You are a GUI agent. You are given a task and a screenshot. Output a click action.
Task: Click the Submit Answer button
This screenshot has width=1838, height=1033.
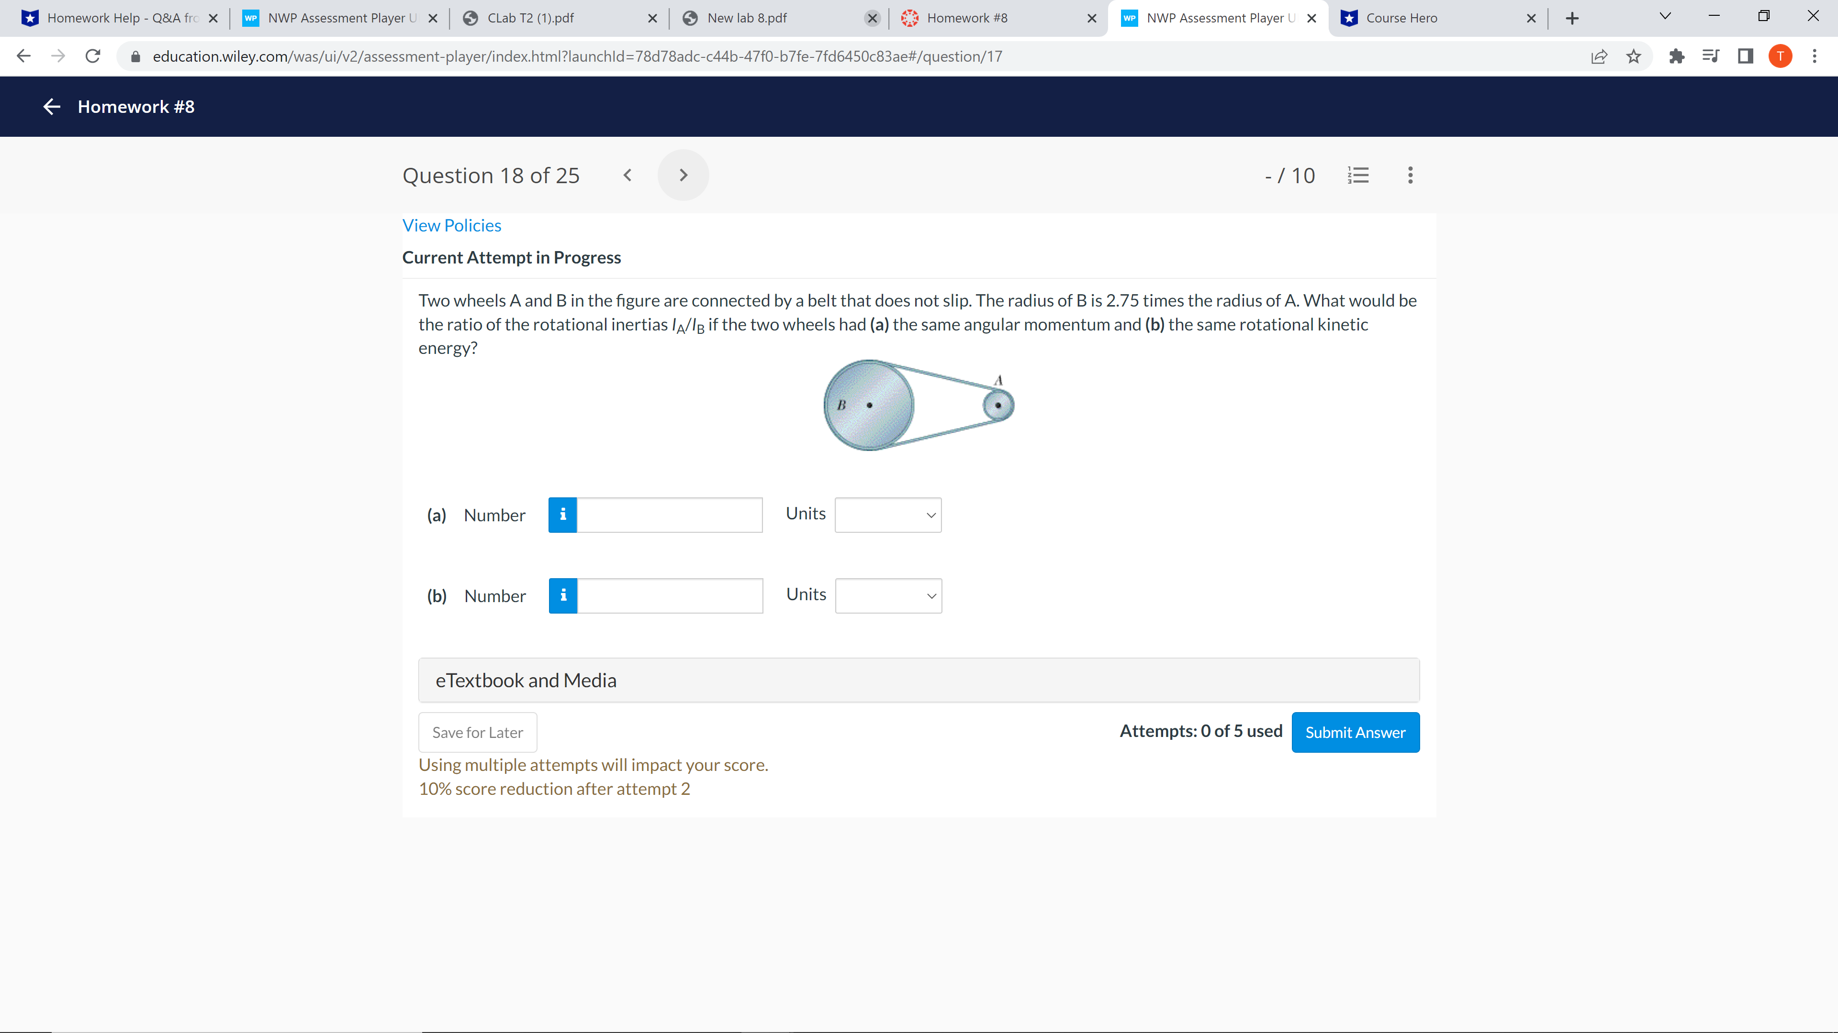(1355, 732)
